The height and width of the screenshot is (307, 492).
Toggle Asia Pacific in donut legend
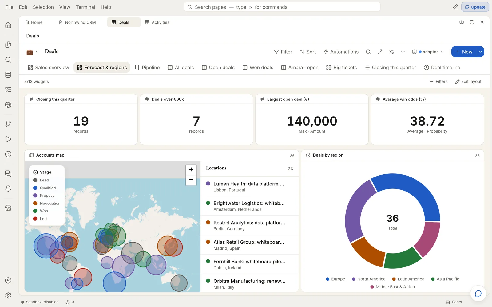pos(445,279)
